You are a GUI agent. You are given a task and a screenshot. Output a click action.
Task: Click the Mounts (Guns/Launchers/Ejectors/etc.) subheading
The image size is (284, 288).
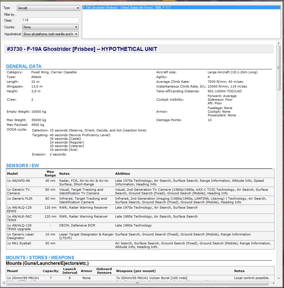click(47, 263)
